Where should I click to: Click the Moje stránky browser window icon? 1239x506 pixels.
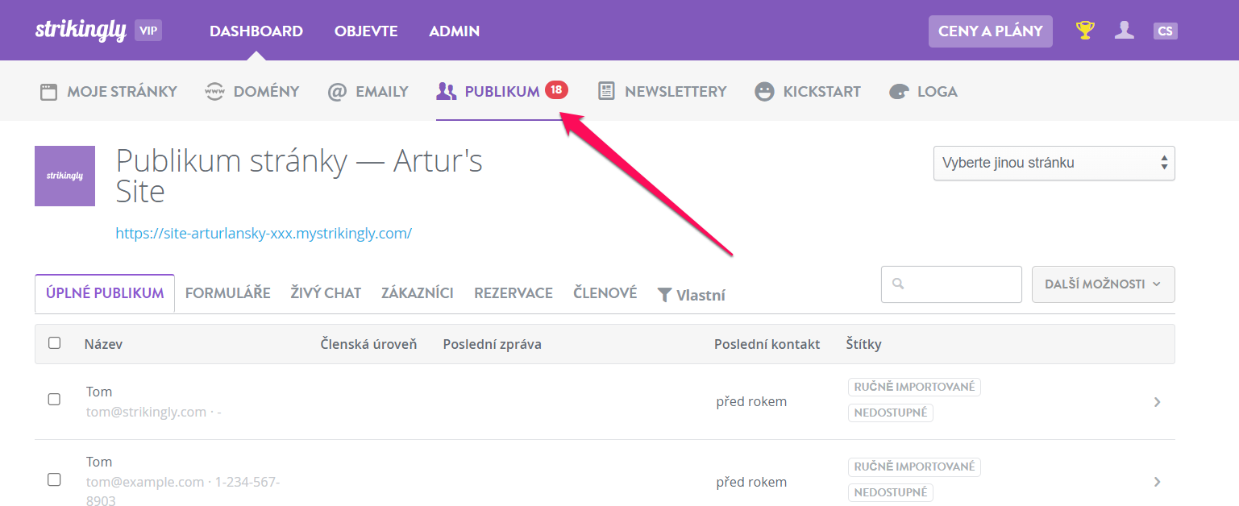[49, 92]
